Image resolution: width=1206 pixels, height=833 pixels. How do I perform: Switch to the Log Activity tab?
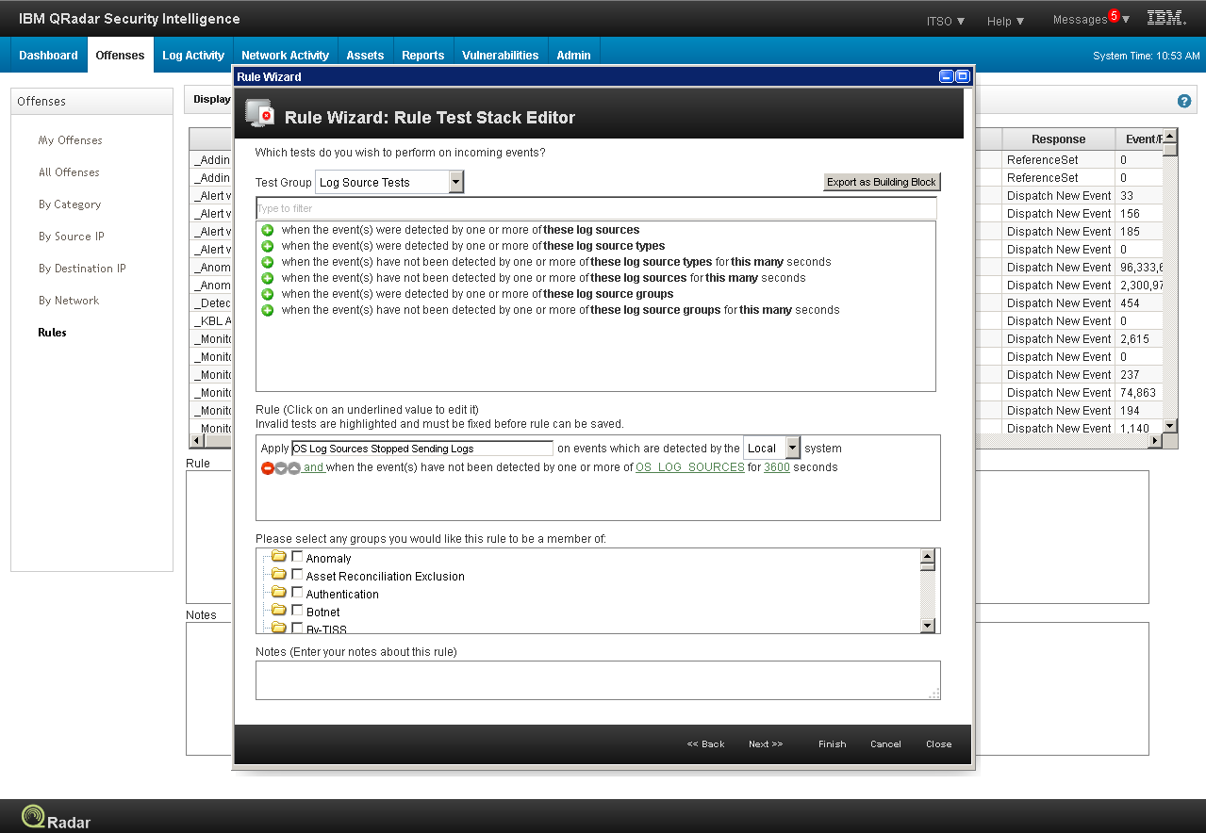pos(193,55)
